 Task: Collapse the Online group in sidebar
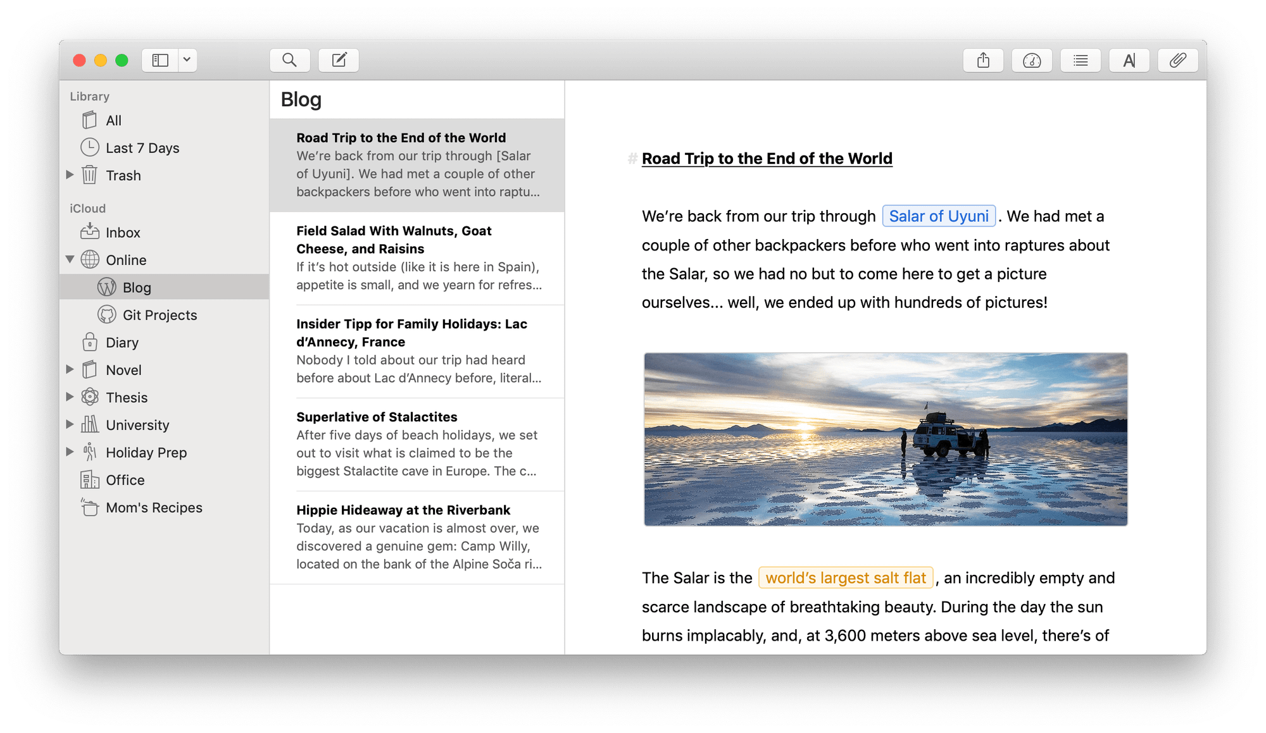(x=70, y=259)
